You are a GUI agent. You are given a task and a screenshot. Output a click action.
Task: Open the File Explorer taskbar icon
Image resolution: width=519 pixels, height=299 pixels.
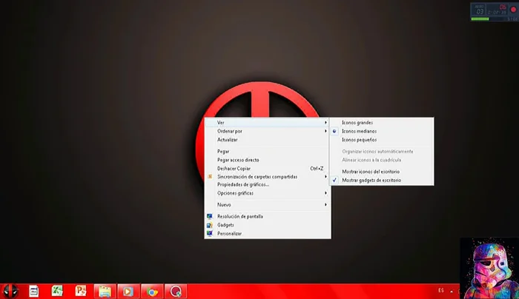[104, 291]
